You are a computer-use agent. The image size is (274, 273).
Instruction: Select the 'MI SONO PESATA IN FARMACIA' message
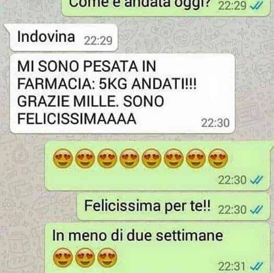click(123, 94)
